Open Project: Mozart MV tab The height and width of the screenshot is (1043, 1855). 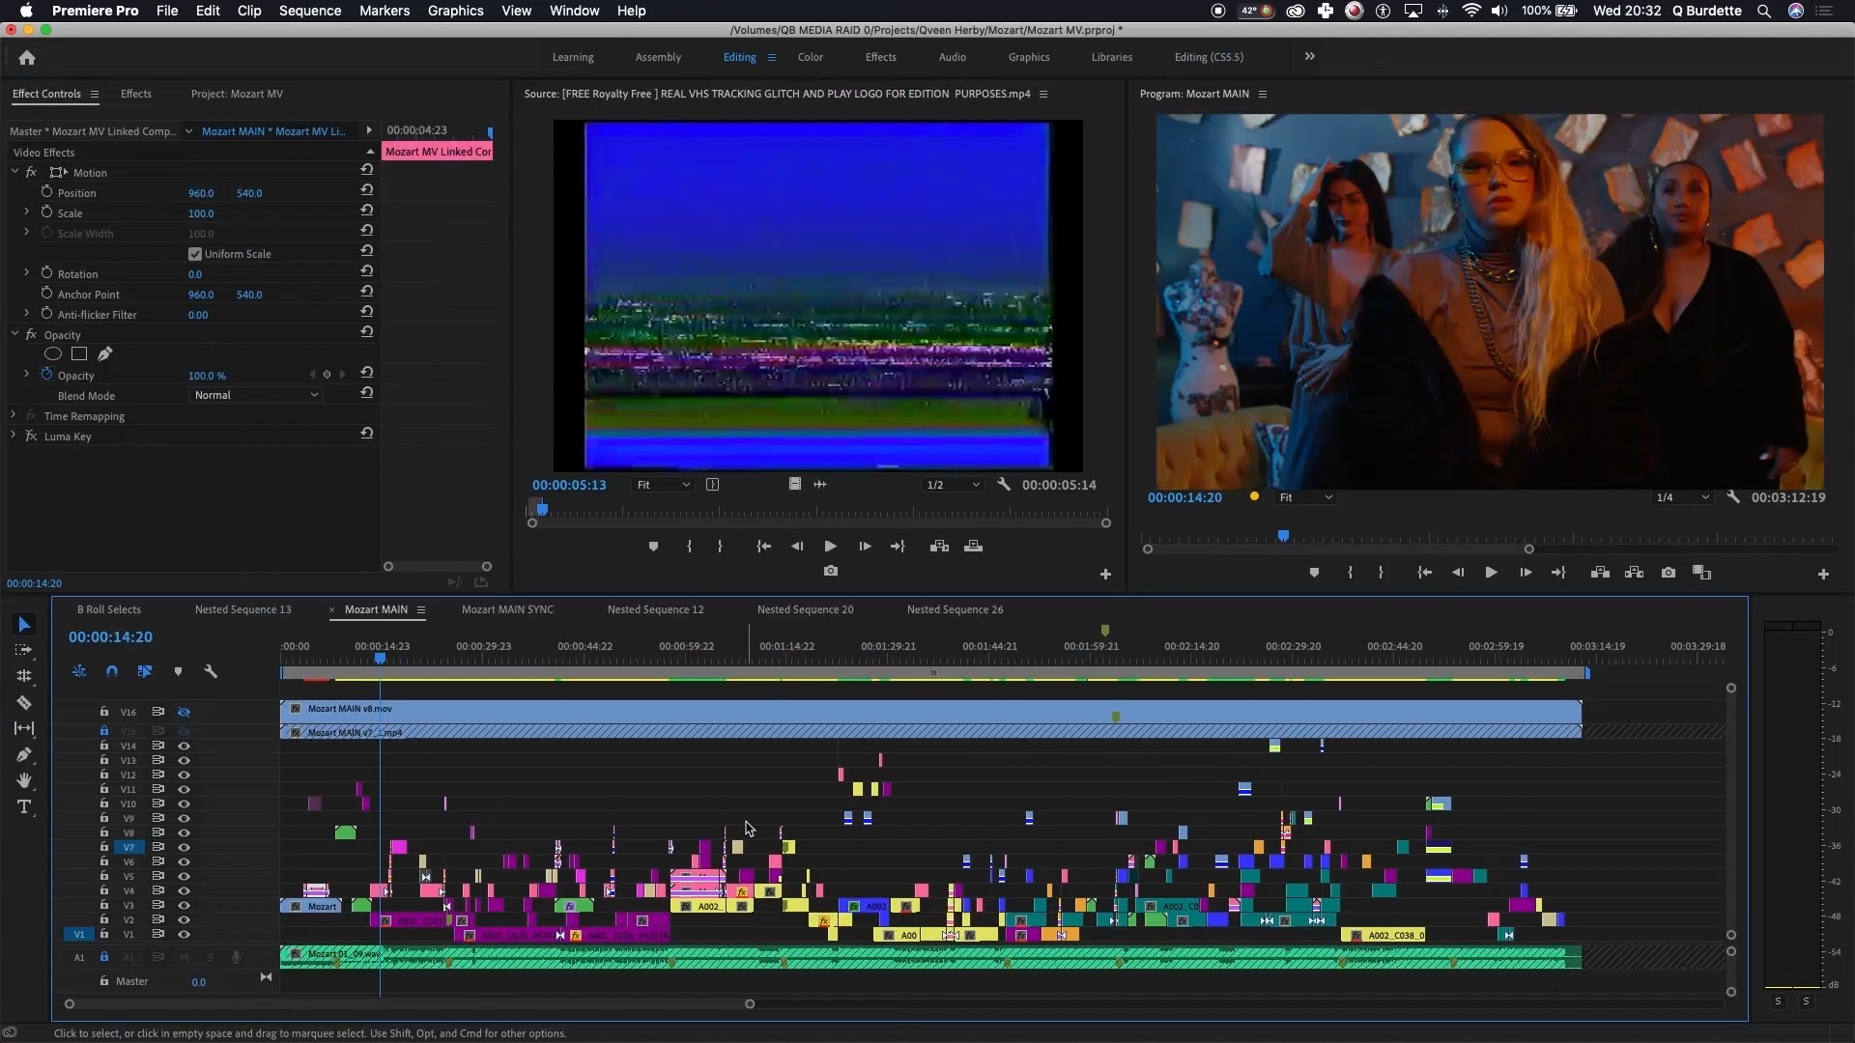[x=237, y=94]
